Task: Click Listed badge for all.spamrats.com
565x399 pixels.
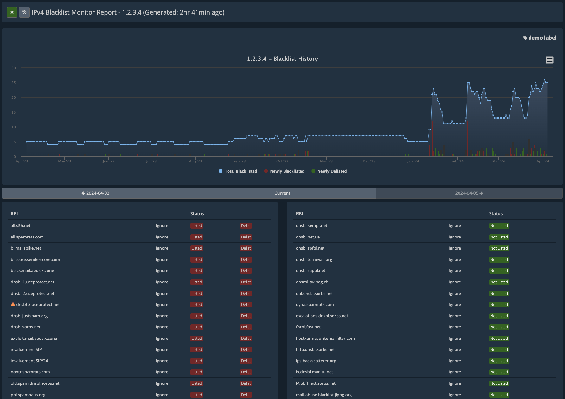Action: tap(197, 237)
